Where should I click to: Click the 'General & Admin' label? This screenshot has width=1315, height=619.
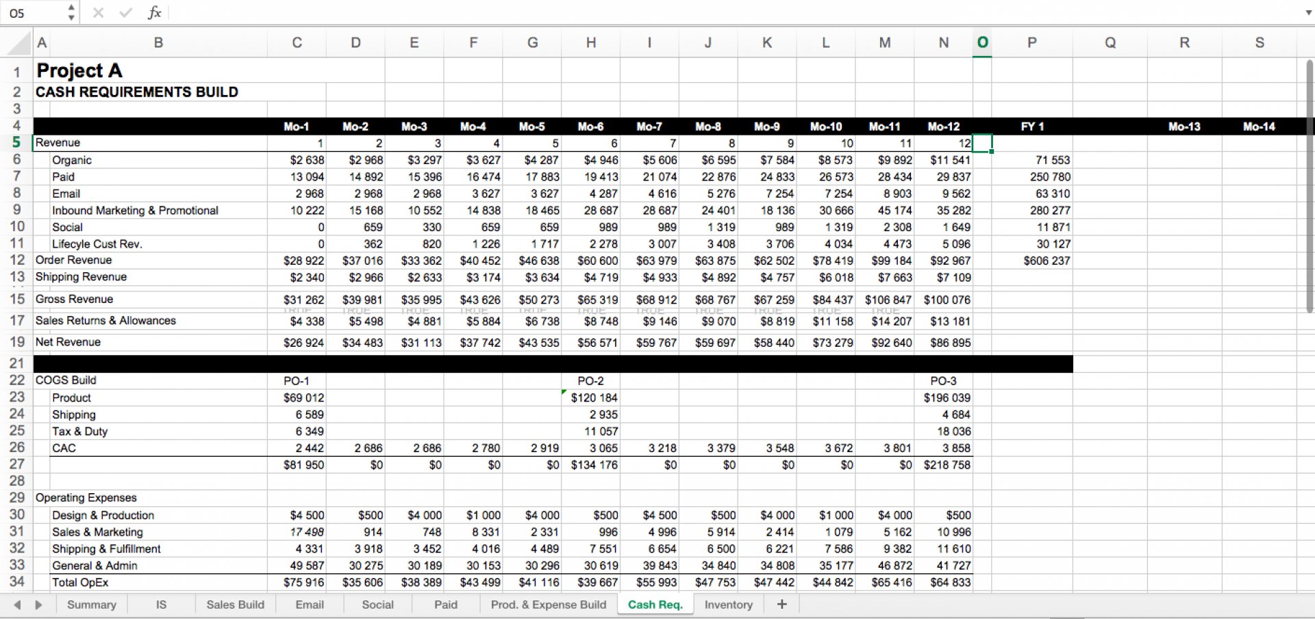(x=95, y=566)
